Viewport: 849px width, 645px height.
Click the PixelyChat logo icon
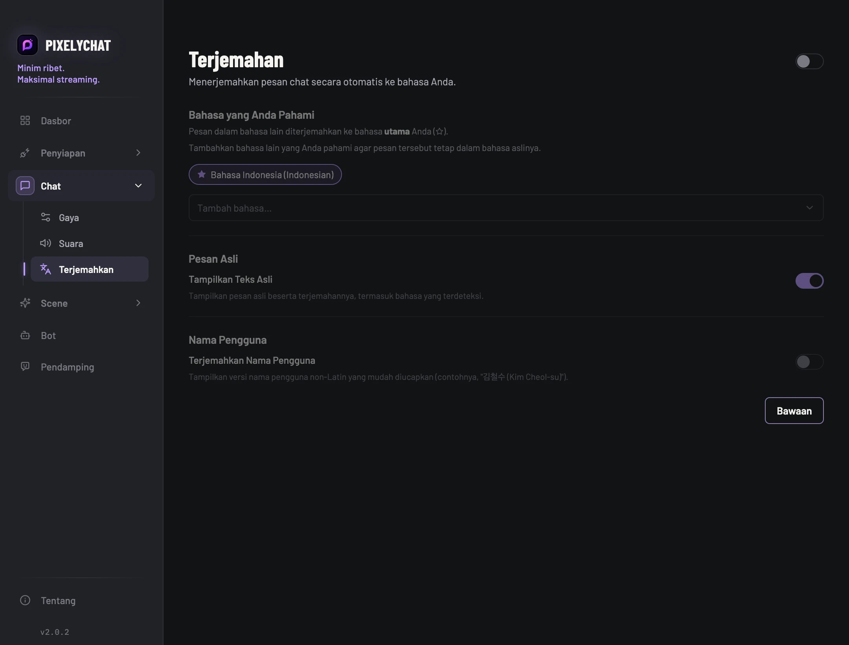[x=28, y=45]
